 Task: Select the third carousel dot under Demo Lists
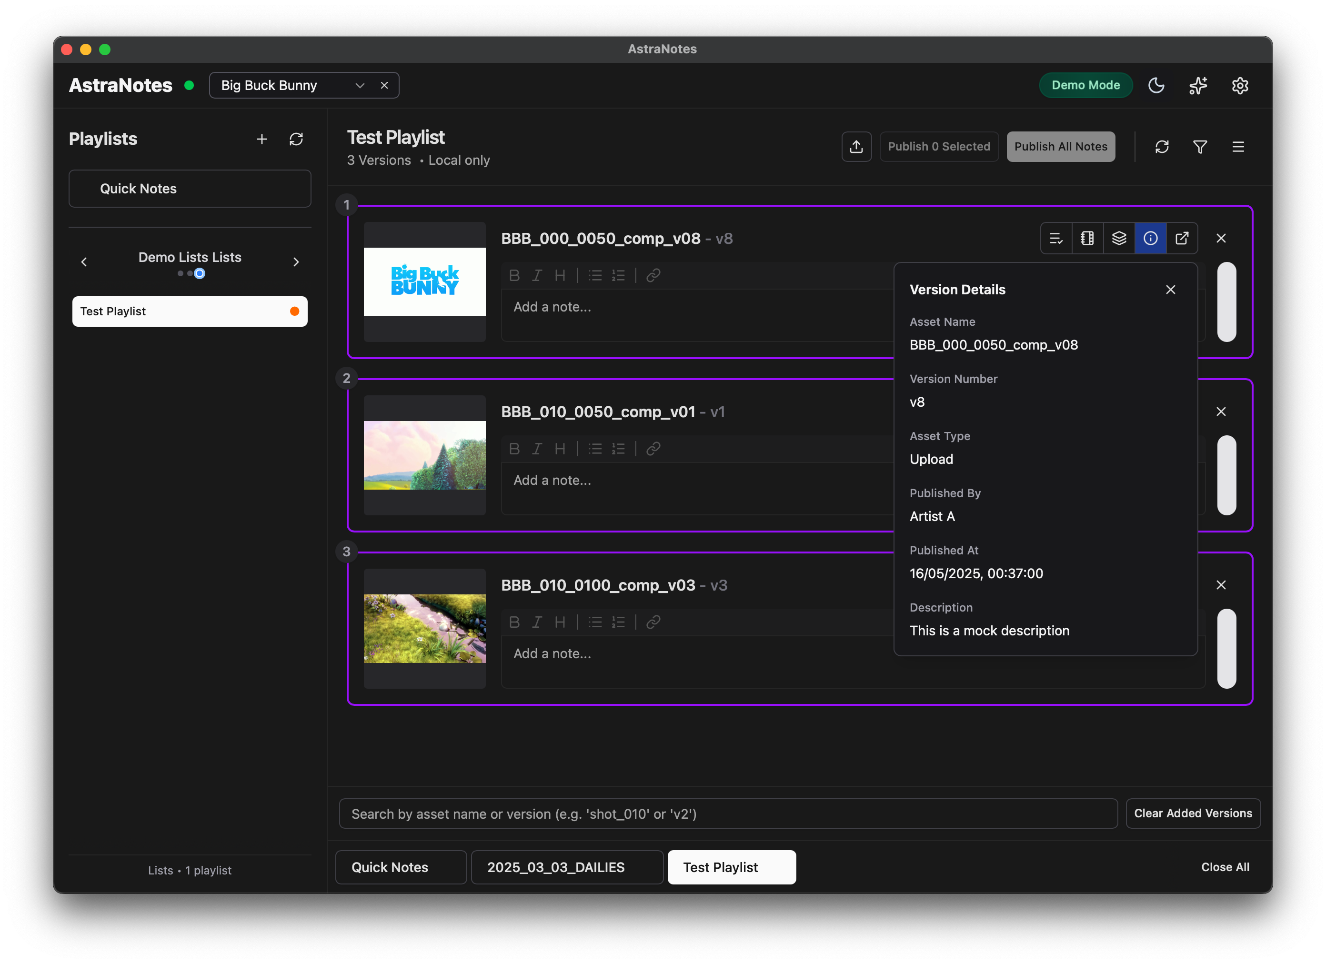[200, 273]
